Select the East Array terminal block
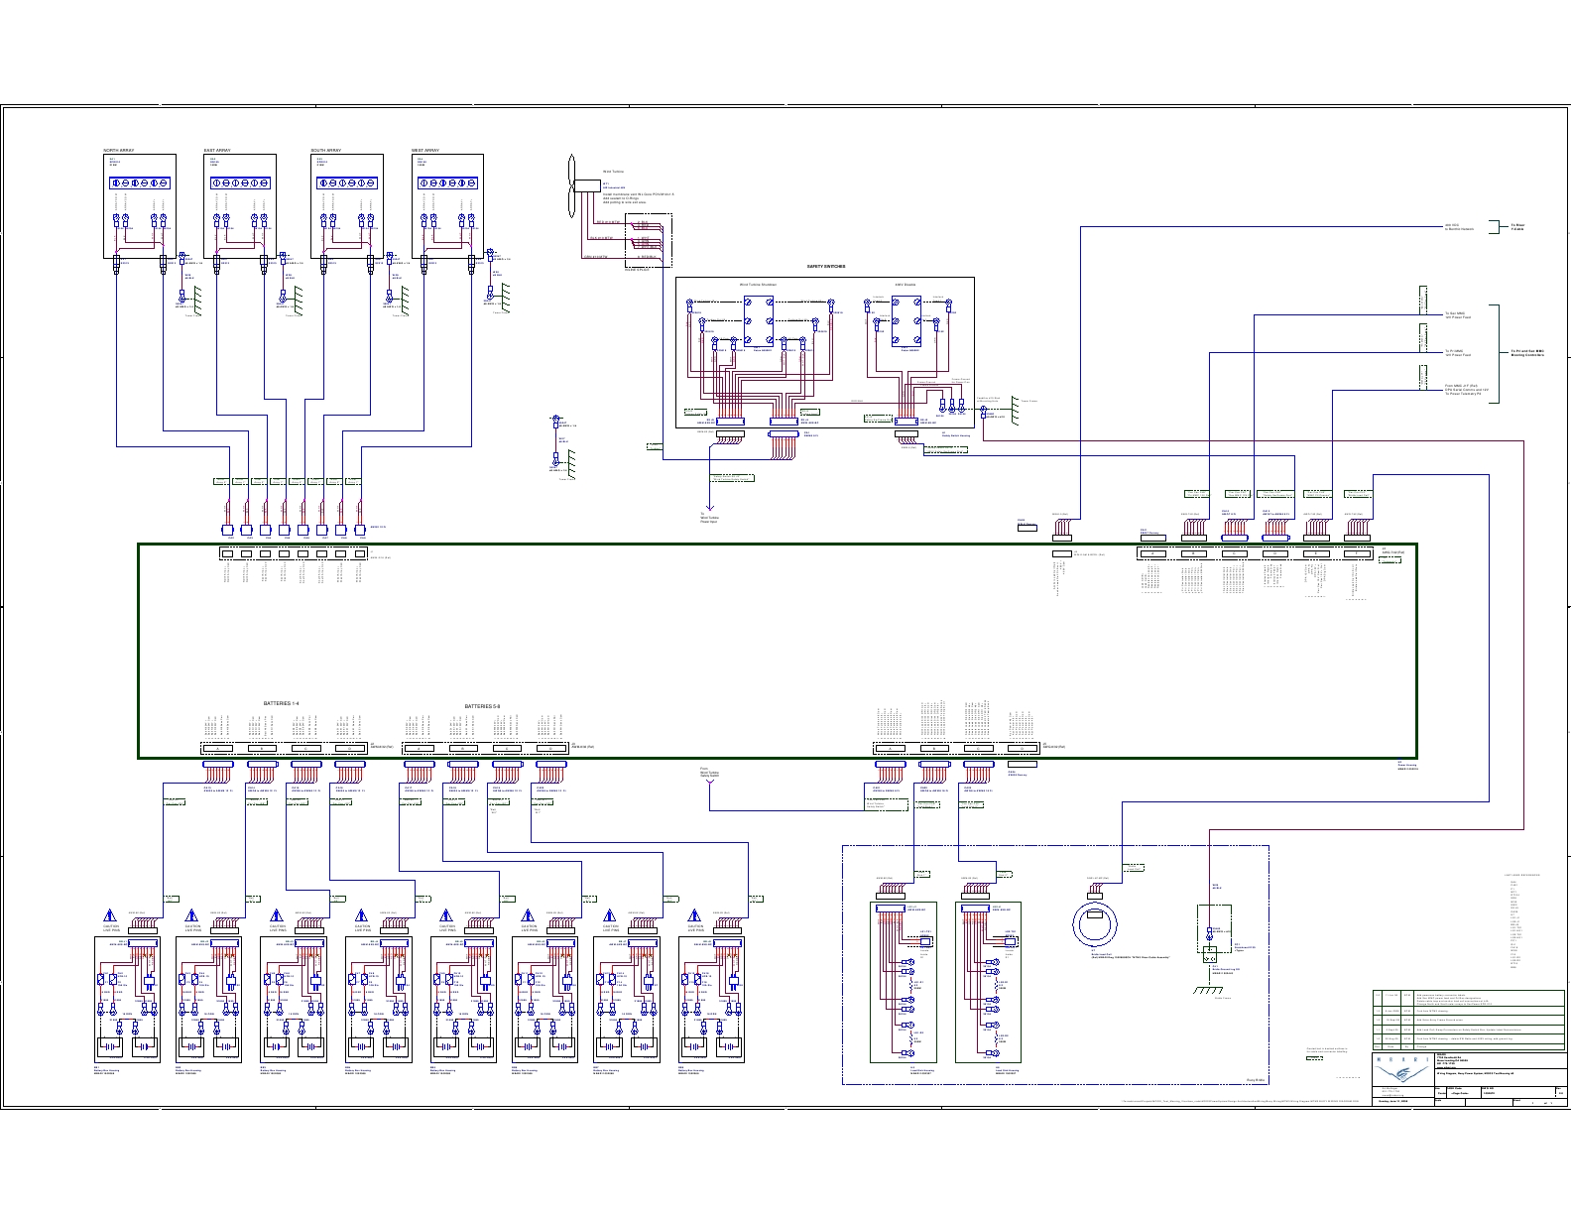 240,182
